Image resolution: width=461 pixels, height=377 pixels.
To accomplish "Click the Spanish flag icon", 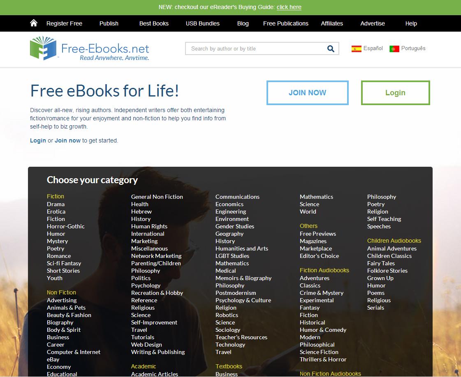I will pyautogui.click(x=356, y=49).
